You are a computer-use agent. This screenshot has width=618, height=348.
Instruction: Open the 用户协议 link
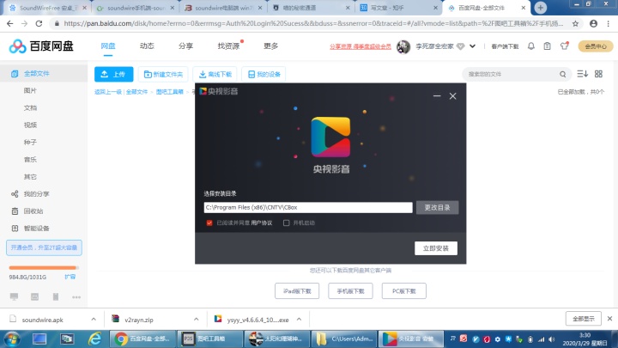pyautogui.click(x=261, y=223)
